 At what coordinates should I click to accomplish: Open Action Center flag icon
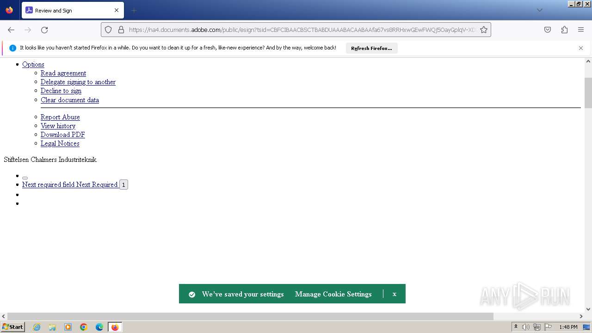[548, 327]
